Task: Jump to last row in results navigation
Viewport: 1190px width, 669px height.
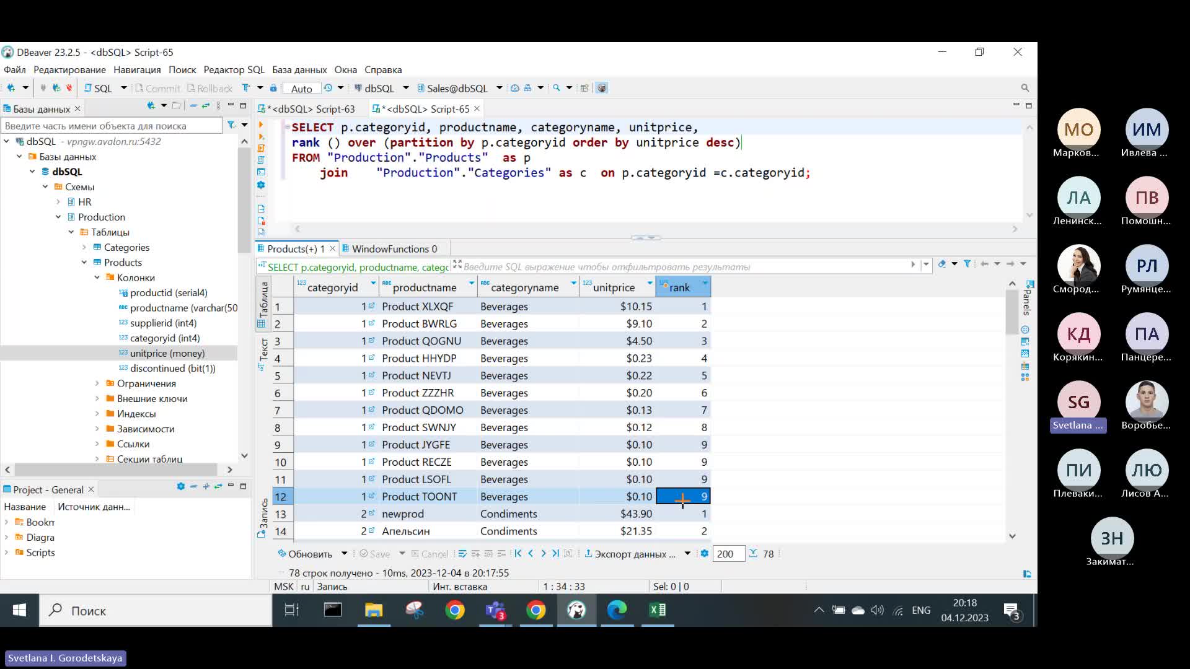Action: (556, 554)
